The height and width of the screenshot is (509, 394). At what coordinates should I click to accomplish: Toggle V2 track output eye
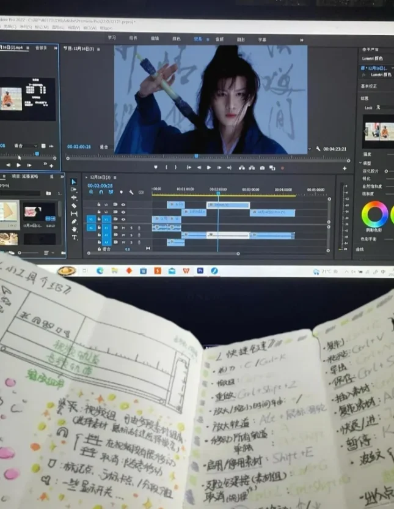pyautogui.click(x=123, y=212)
